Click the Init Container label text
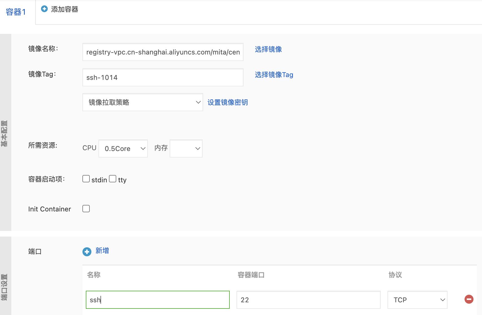Screen dimensions: 482x315 50,209
